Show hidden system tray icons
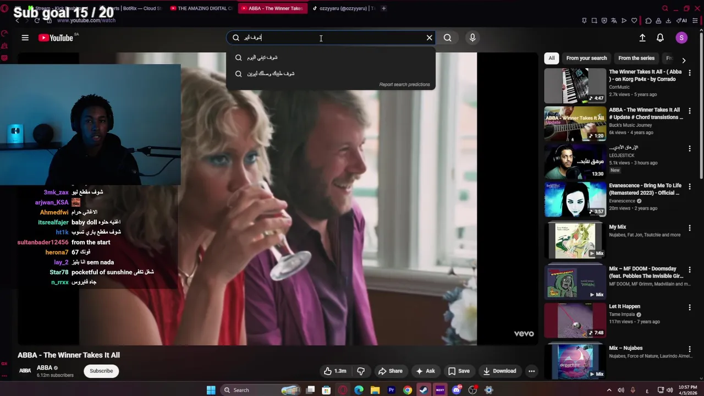Screen dimensions: 704x396 click(x=609, y=390)
